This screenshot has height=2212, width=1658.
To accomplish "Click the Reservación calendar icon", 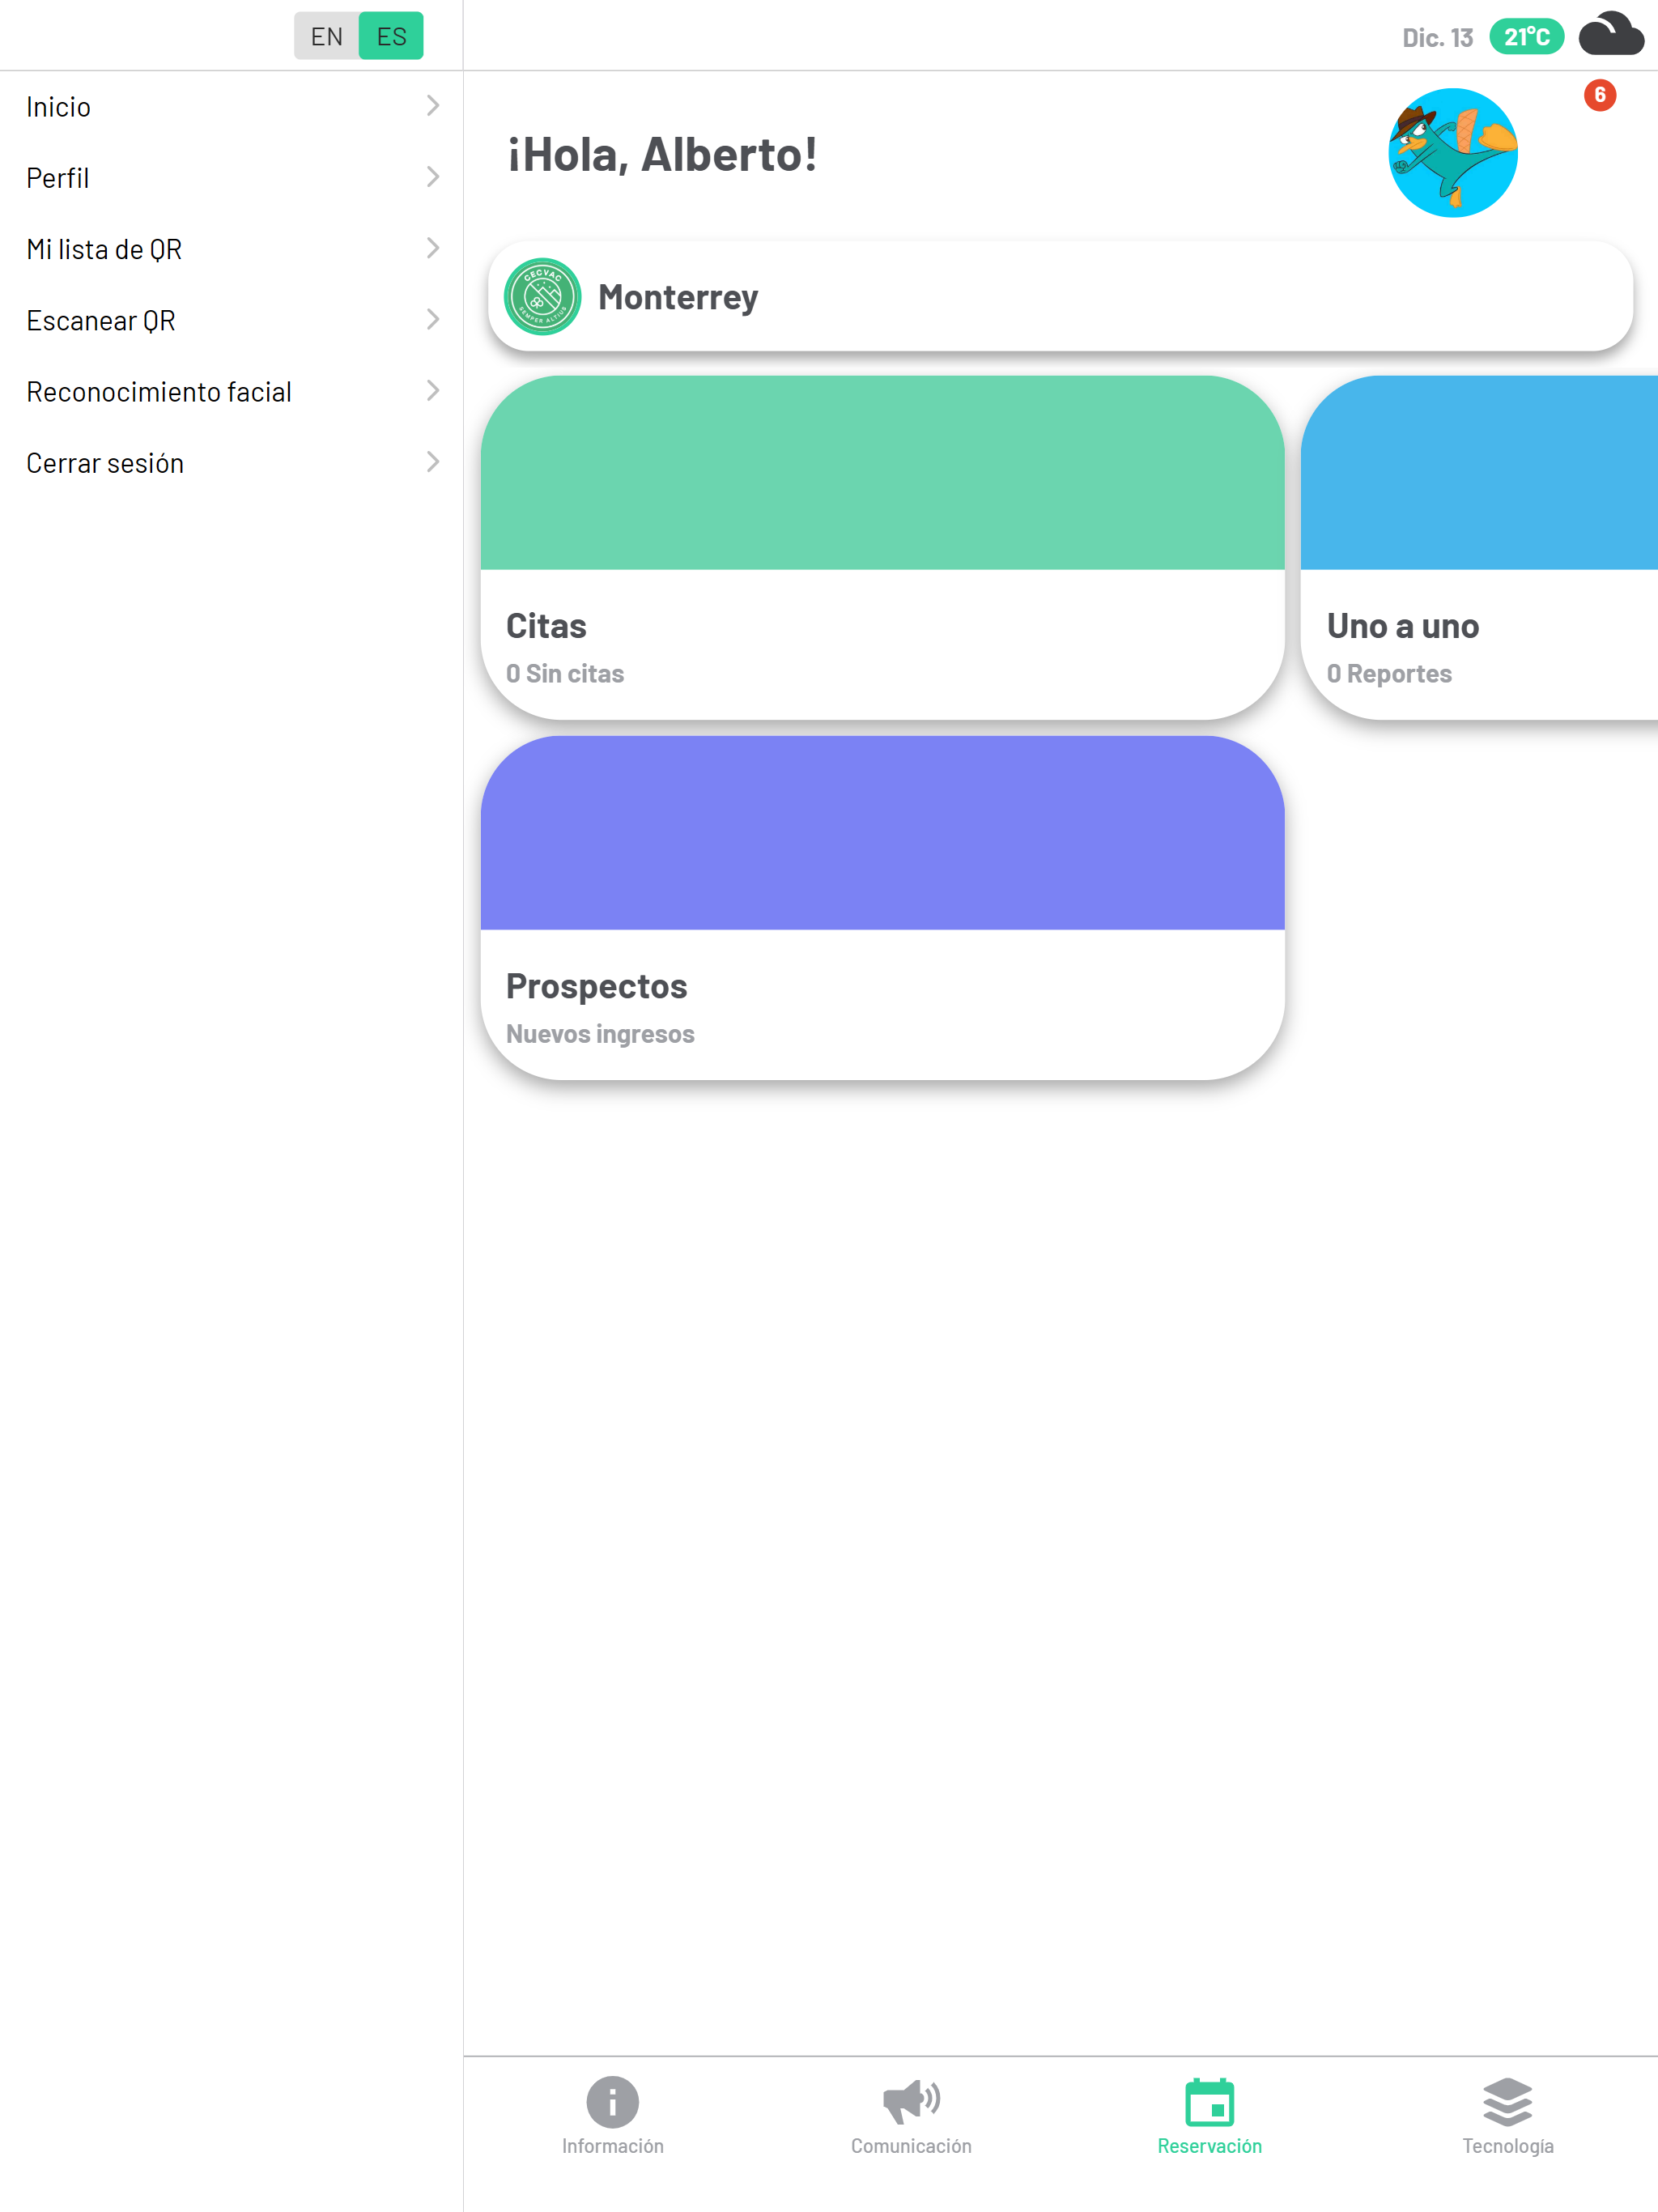I will (x=1209, y=2101).
